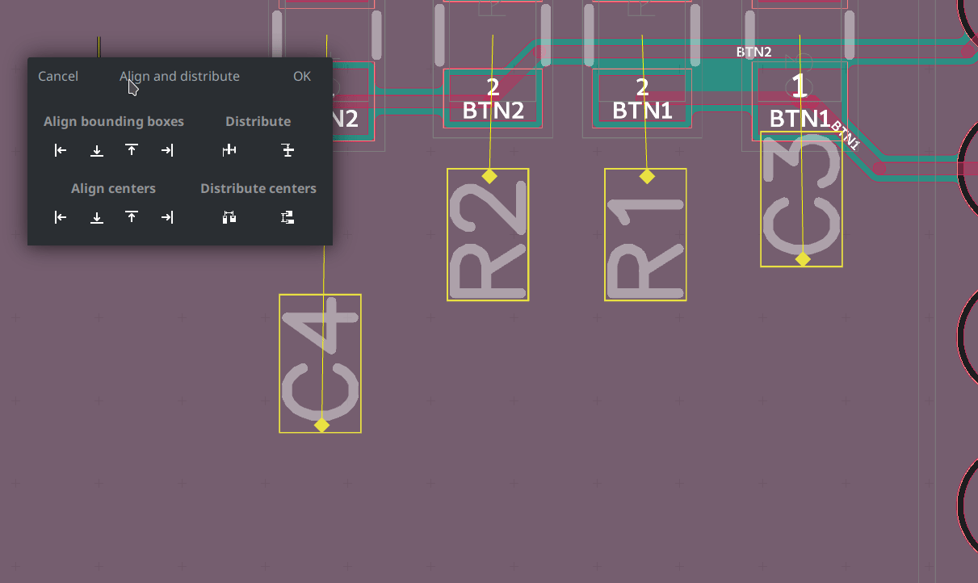Image resolution: width=978 pixels, height=583 pixels.
Task: Align centers to the bottom
Action: [x=97, y=217]
